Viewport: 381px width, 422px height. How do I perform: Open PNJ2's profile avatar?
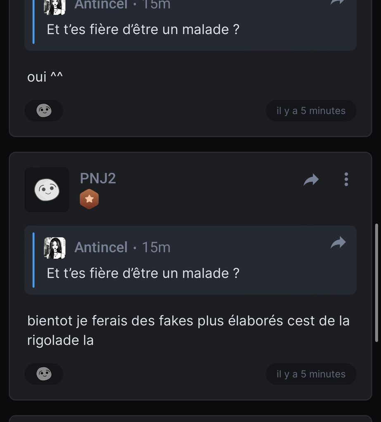[47, 190]
